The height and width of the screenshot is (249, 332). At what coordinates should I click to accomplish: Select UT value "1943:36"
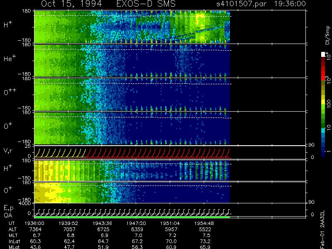tap(102, 223)
